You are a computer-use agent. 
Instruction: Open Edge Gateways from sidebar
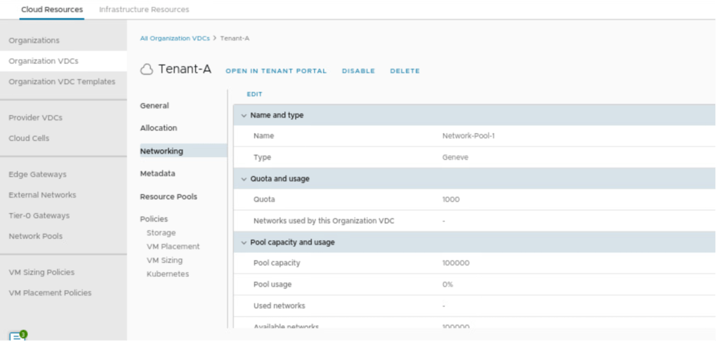pos(37,175)
